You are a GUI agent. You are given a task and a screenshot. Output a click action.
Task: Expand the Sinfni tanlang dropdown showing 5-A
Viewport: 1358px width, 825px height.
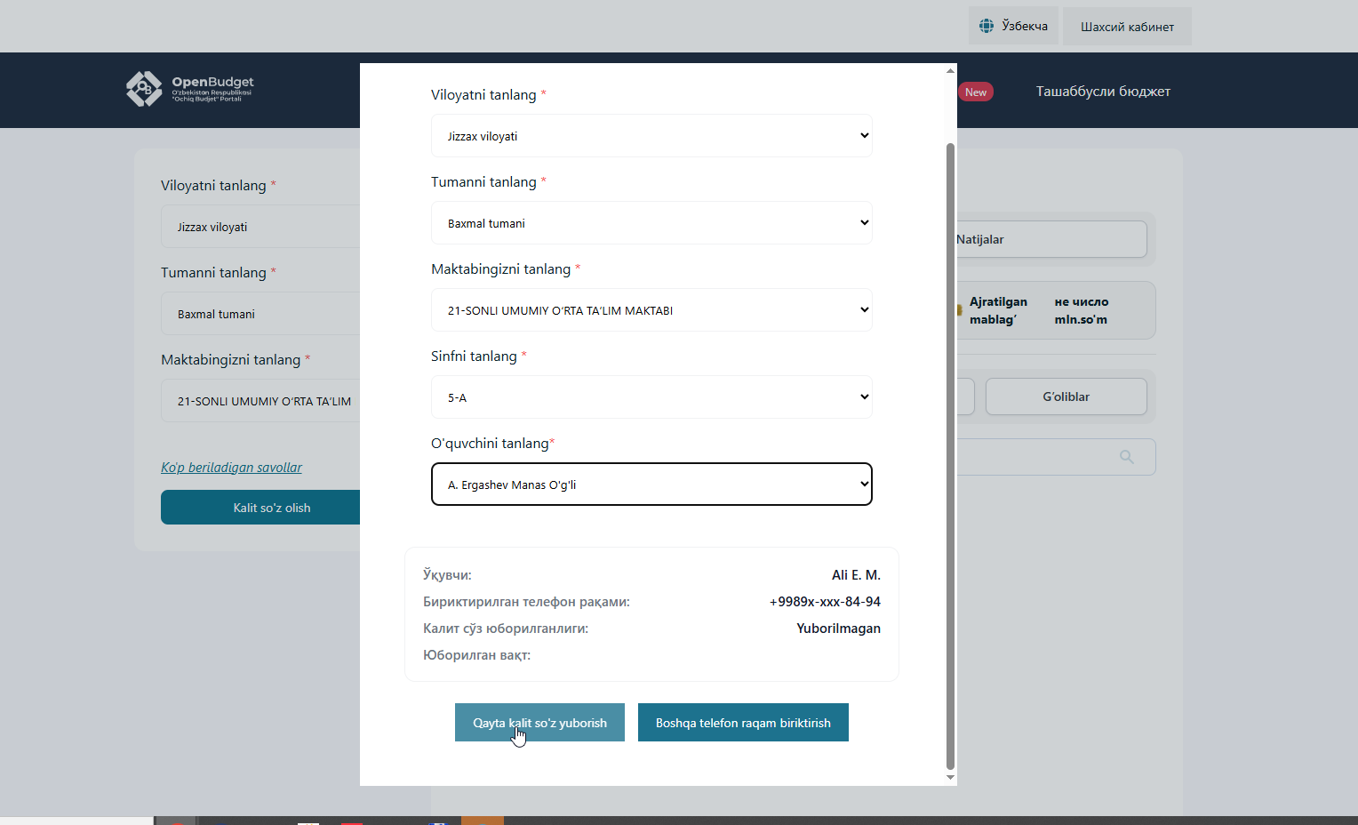651,397
